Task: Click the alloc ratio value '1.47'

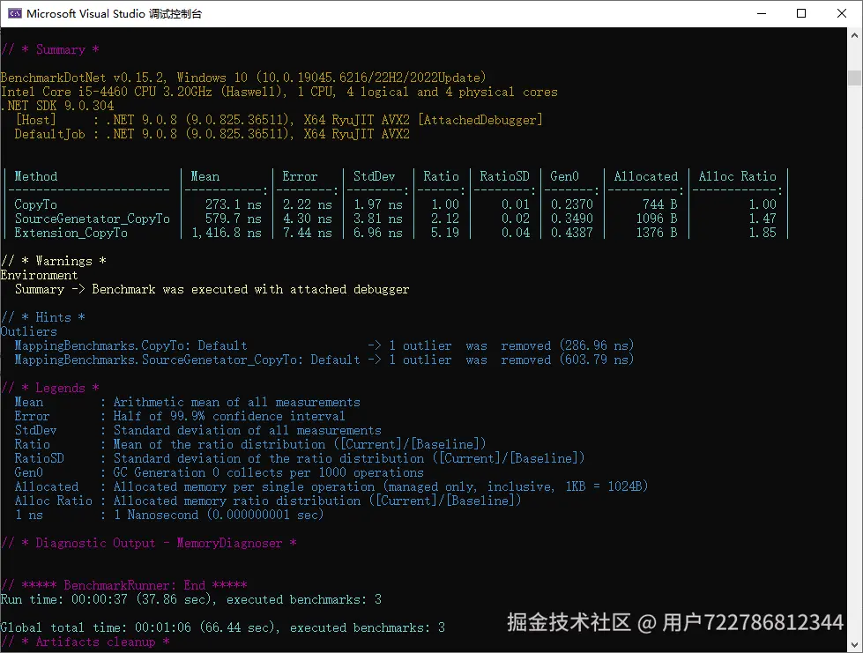Action: click(763, 219)
